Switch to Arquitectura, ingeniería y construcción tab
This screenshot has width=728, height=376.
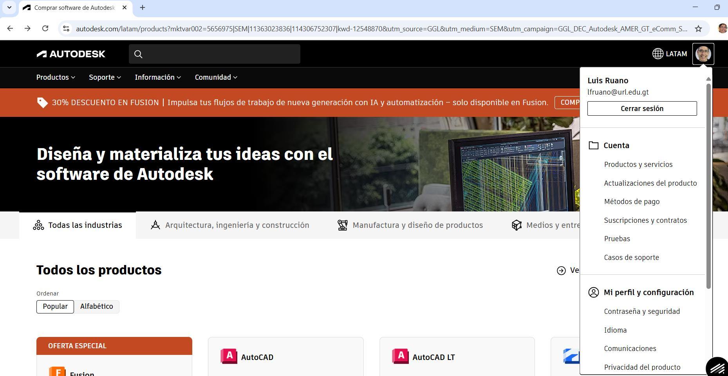pyautogui.click(x=230, y=225)
